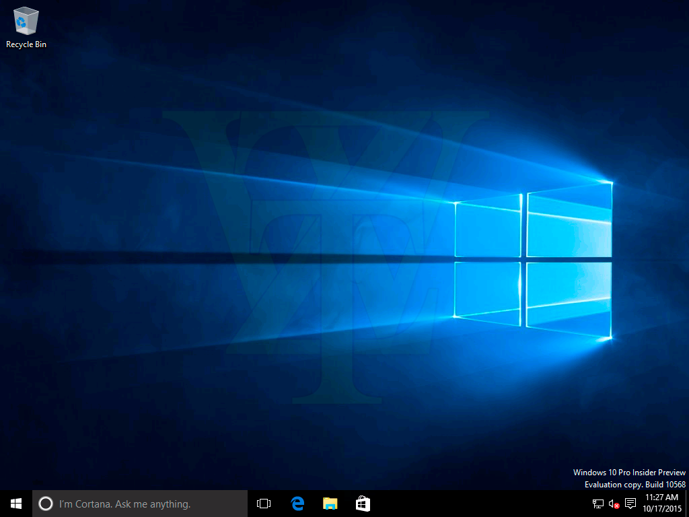Open File Explorer from the taskbar

[x=330, y=504]
